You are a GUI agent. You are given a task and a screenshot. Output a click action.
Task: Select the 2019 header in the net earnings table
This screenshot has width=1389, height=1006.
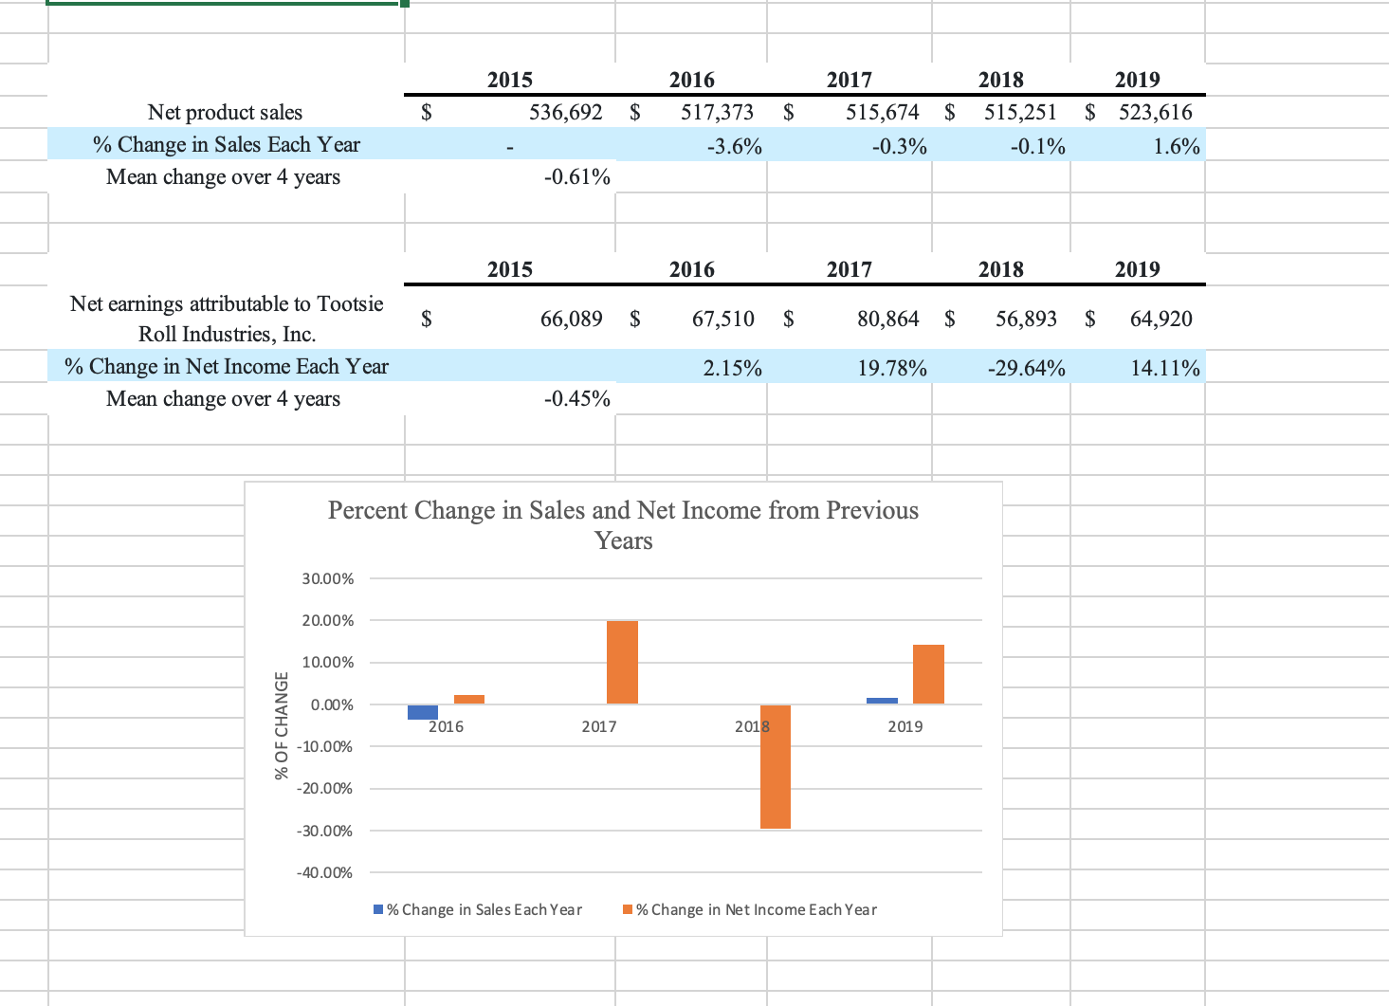1138,269
